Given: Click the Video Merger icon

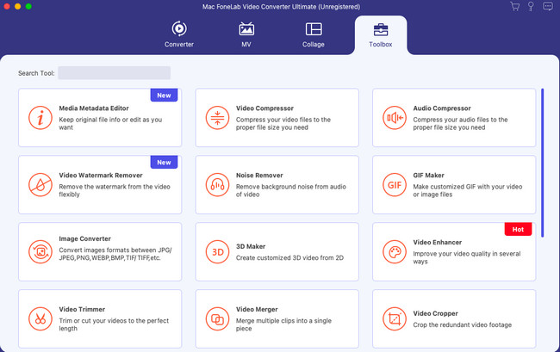Looking at the screenshot, I should click(x=217, y=318).
